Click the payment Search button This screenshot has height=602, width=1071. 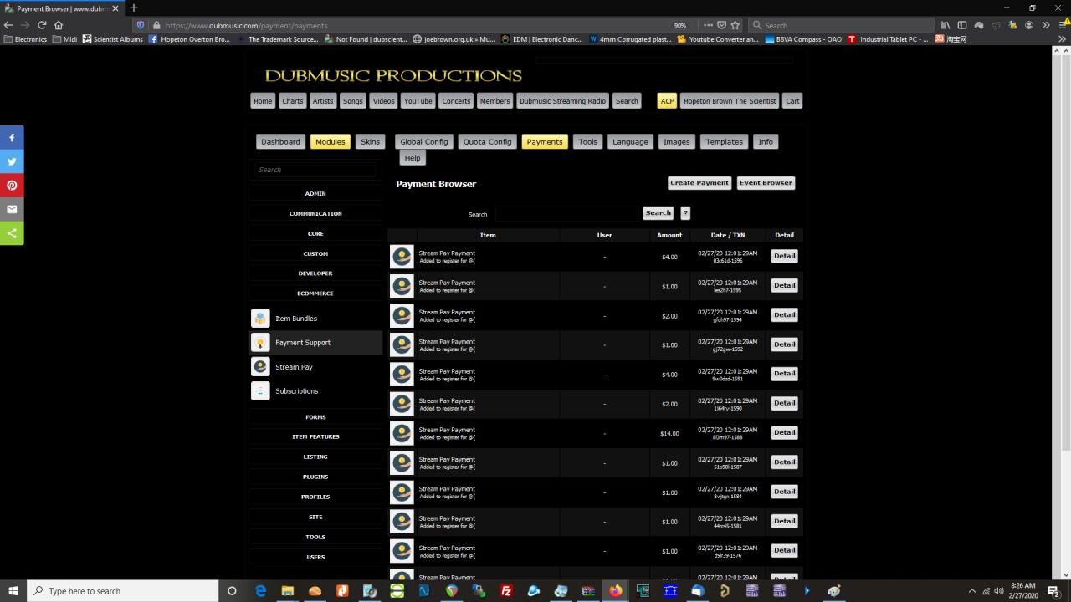click(x=658, y=213)
